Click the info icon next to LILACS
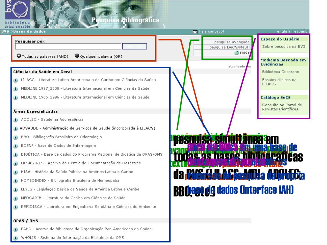This screenshot has width=327, height=245. (x=15, y=80)
